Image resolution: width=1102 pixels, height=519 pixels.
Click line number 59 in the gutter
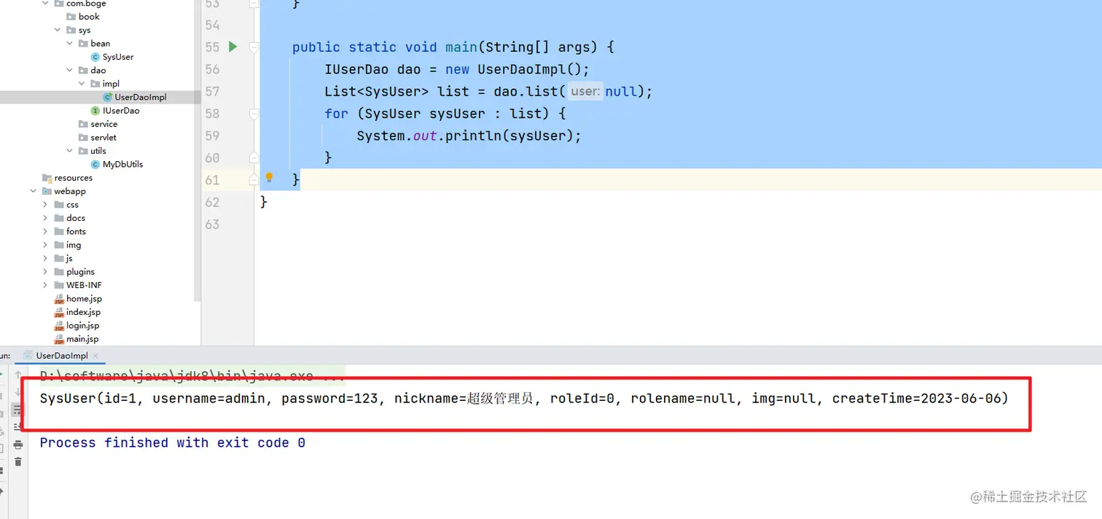[x=212, y=136]
